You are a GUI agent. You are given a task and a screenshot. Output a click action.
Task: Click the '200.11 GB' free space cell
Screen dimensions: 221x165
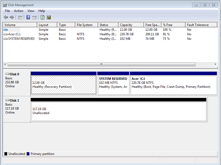pyautogui.click(x=152, y=34)
